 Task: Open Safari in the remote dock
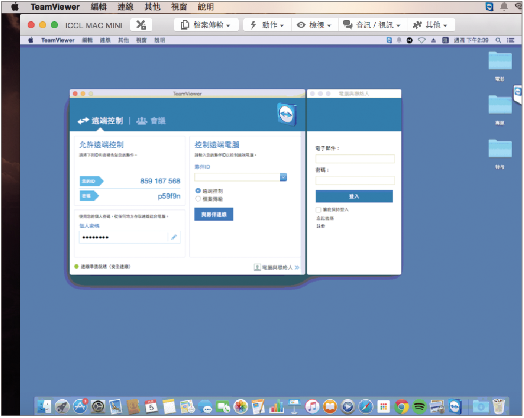point(366,407)
